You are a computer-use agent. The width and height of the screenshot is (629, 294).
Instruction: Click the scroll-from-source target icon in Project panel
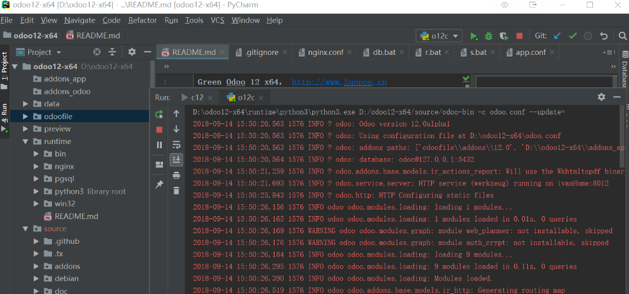(x=97, y=52)
